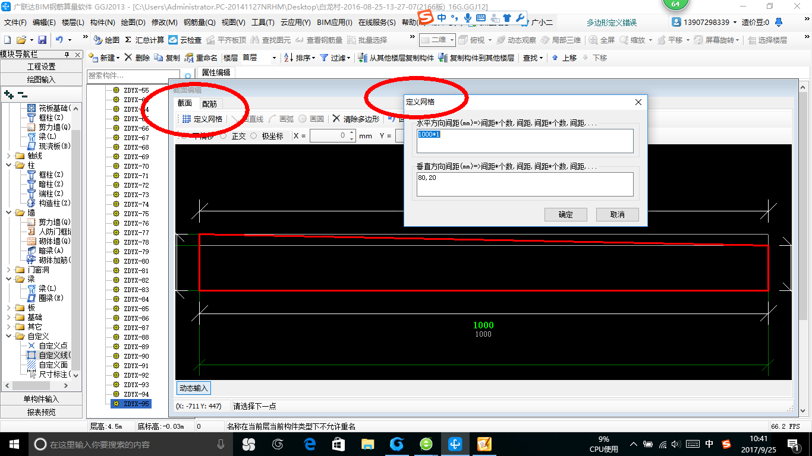Run 汇总计算 summary calculation
This screenshot has height=456, width=812.
(144, 40)
